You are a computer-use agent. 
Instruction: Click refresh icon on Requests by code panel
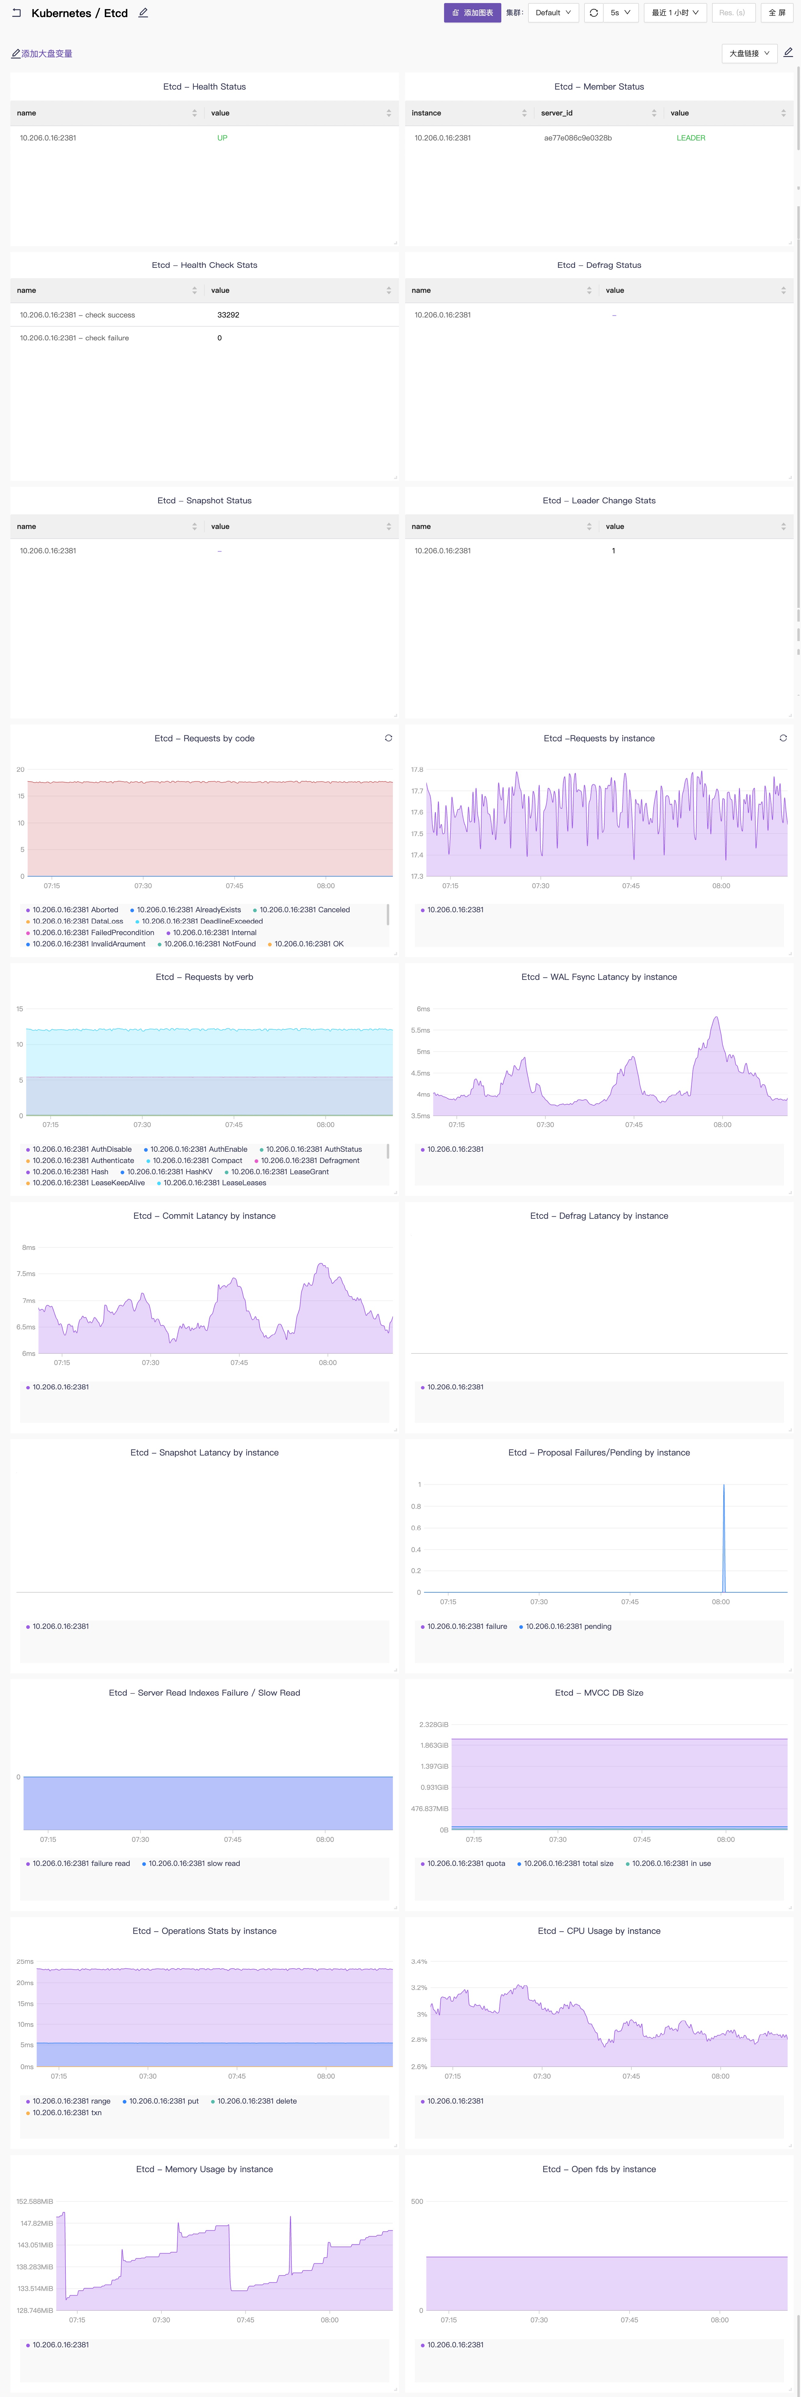click(389, 738)
